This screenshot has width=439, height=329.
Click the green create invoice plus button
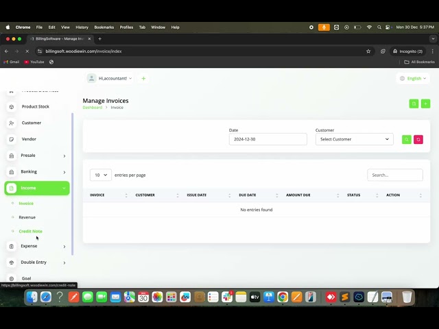pyautogui.click(x=425, y=103)
